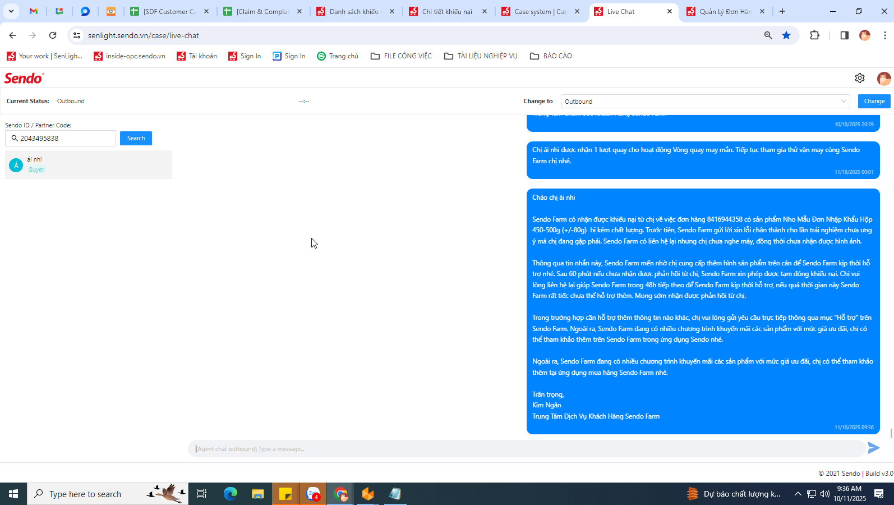This screenshot has height=505, width=894.
Task: Open the Dự báo chất lượng news widget
Action: point(734,494)
